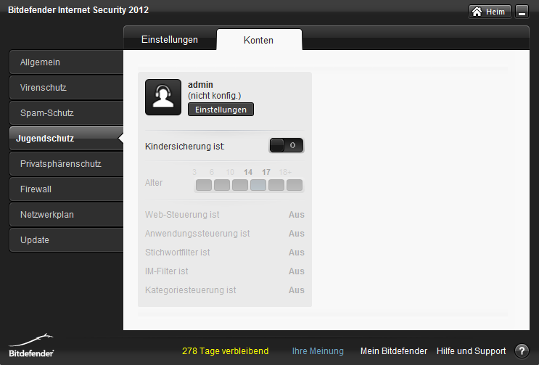539x365 pixels.
Task: Open the Spam-Schutz section
Action: pos(66,113)
